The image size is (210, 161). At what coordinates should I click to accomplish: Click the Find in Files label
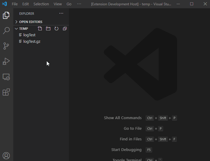[x=130, y=139]
